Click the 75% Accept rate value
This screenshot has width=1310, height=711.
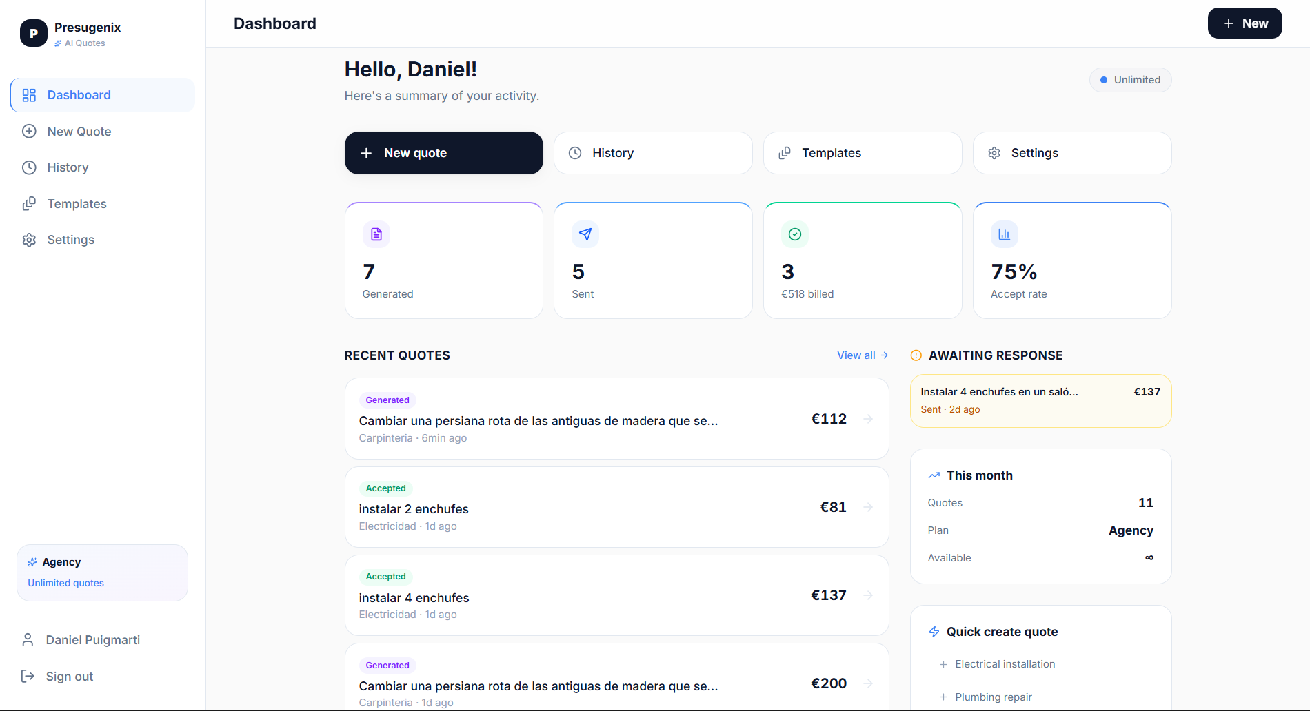tap(1014, 271)
